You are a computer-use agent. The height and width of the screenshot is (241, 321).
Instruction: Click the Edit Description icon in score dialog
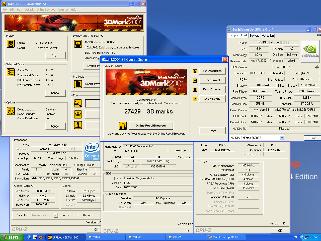click(195, 71)
